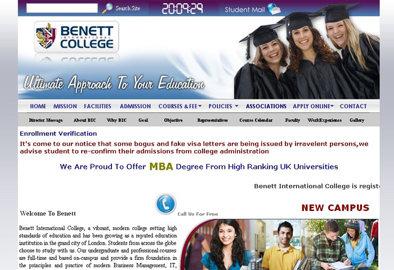Click the magnifying glass search icon
Image resolution: width=394 pixels, height=270 pixels.
pos(108,8)
